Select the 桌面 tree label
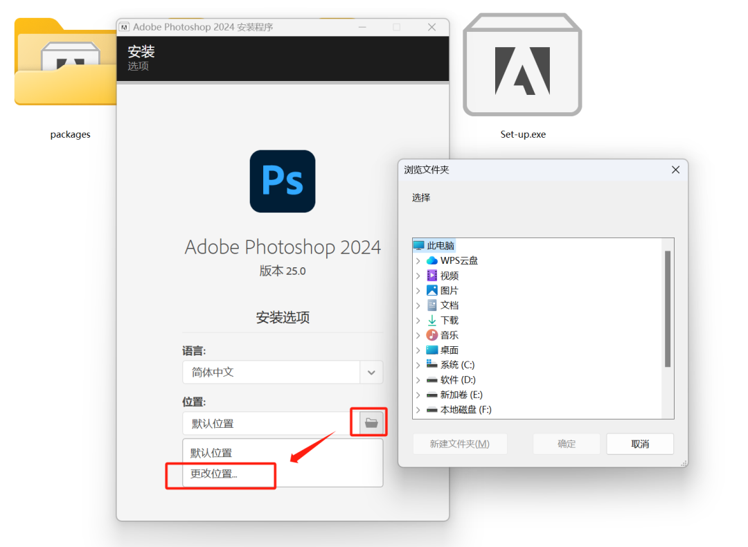748x547 pixels. (x=449, y=350)
